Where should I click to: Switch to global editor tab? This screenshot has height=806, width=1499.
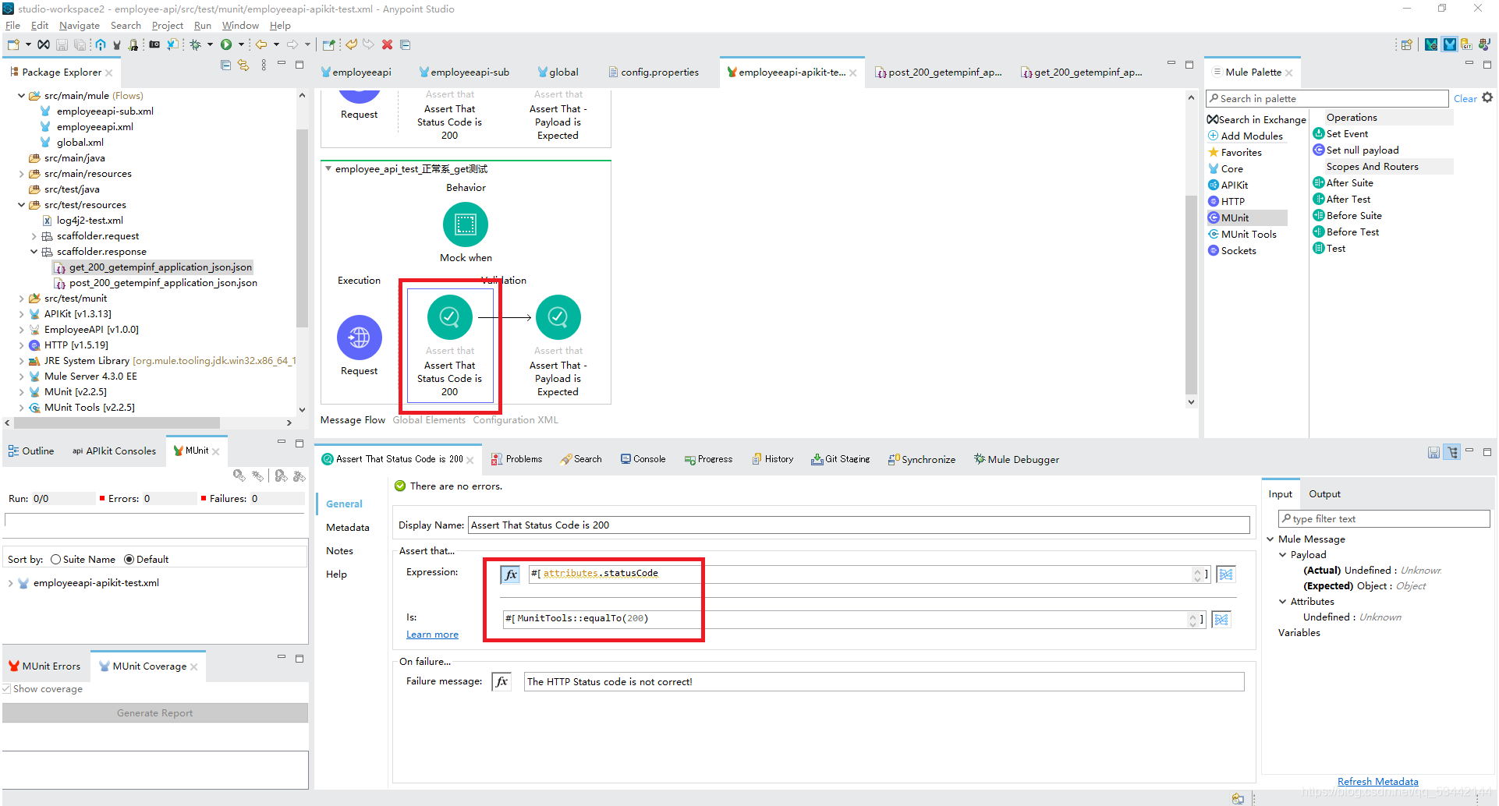[x=558, y=72]
